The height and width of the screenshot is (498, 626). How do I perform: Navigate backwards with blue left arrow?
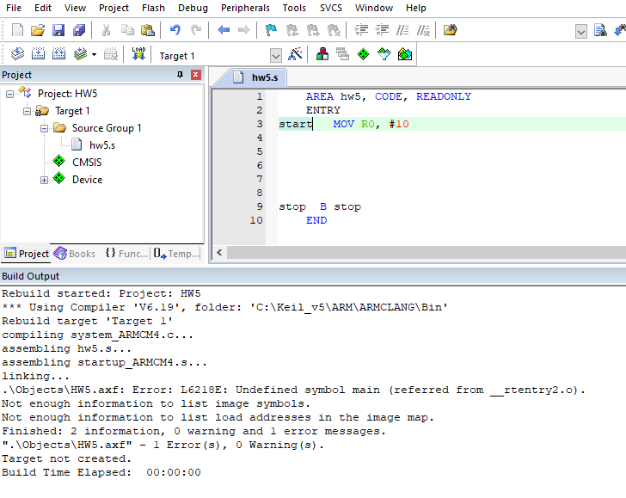click(224, 30)
